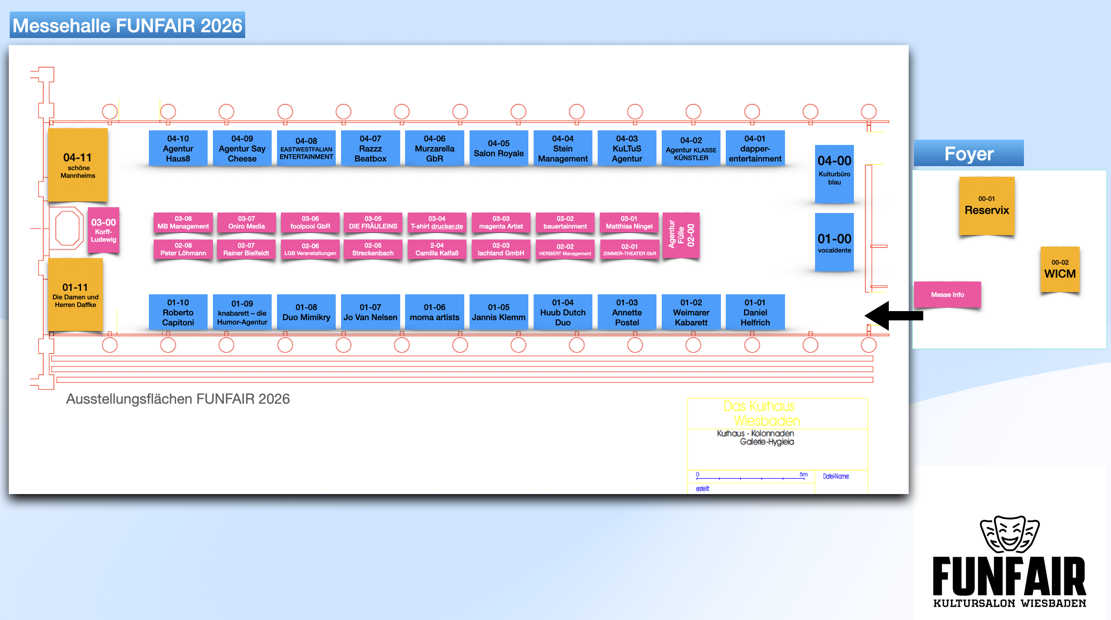Click the vertical Agentur Fülle 02-00 booth

click(681, 235)
